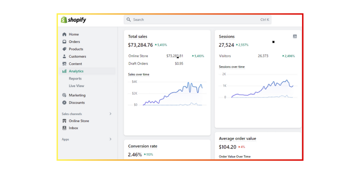This screenshot has height=174, width=360.
Task: Click the Products tag icon
Action: coord(64,49)
